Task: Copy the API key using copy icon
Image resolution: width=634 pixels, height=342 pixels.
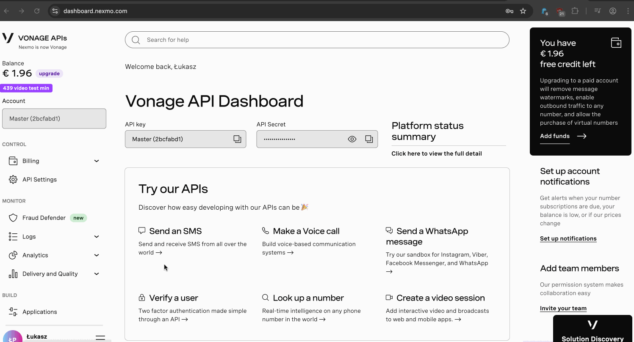Action: click(237, 139)
